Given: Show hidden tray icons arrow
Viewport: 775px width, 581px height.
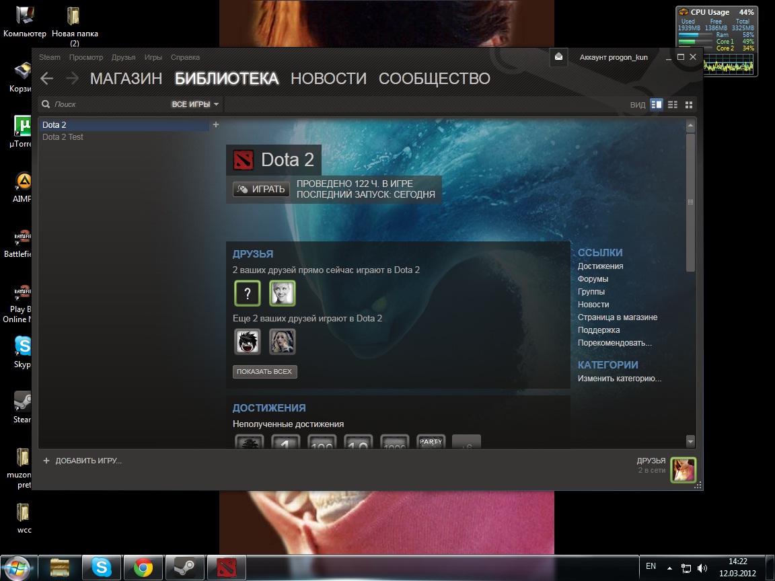Looking at the screenshot, I should pos(670,568).
